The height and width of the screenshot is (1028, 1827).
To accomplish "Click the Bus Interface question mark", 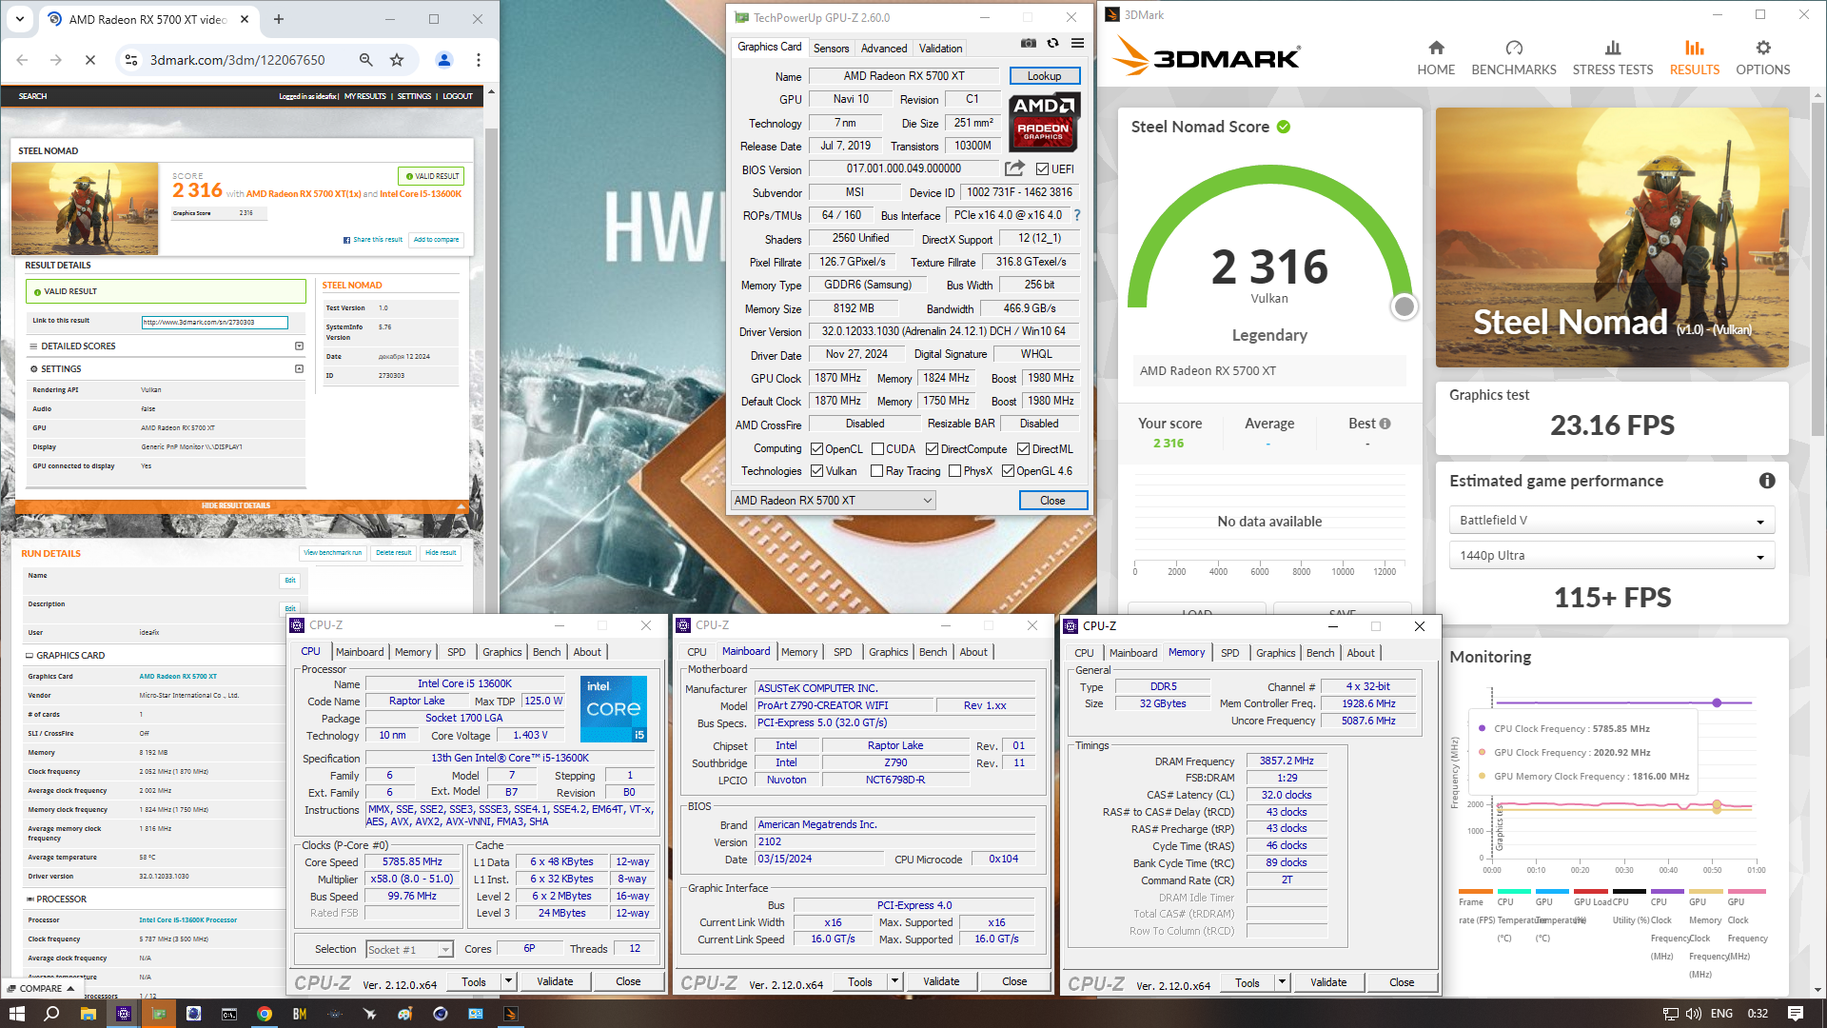I will pos(1077,216).
